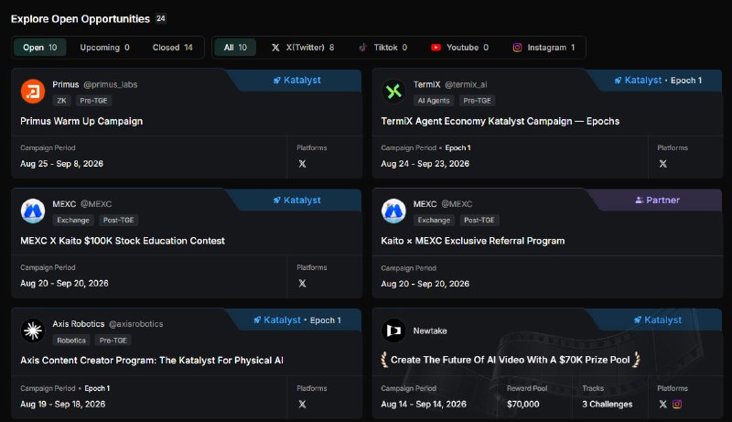Click the Pre-TGE tag on Axis Robotics
The width and height of the screenshot is (732, 422).
113,341
